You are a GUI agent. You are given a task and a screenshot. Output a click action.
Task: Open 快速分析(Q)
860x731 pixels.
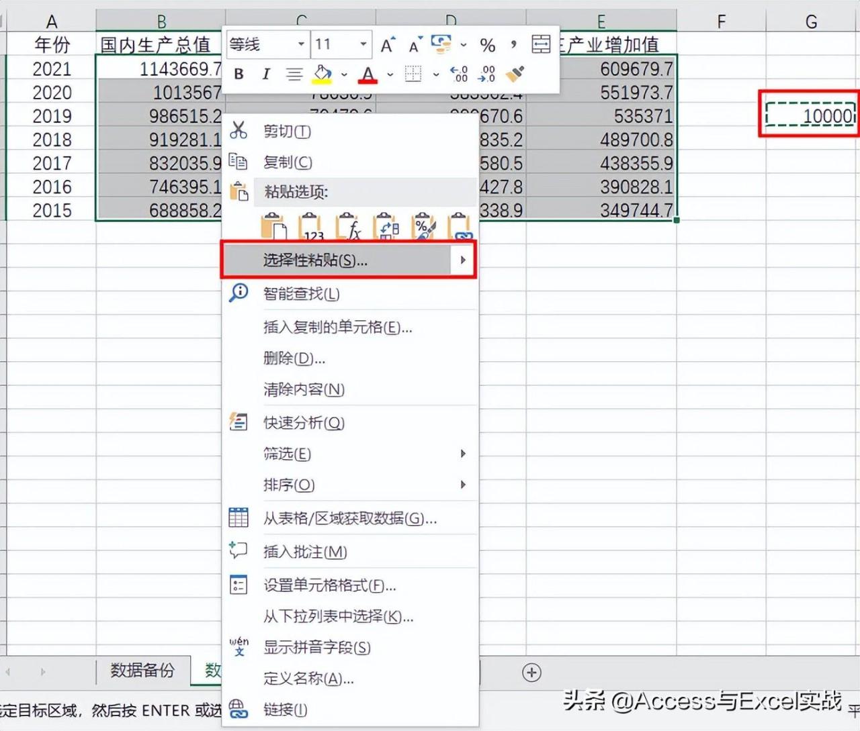[350, 422]
